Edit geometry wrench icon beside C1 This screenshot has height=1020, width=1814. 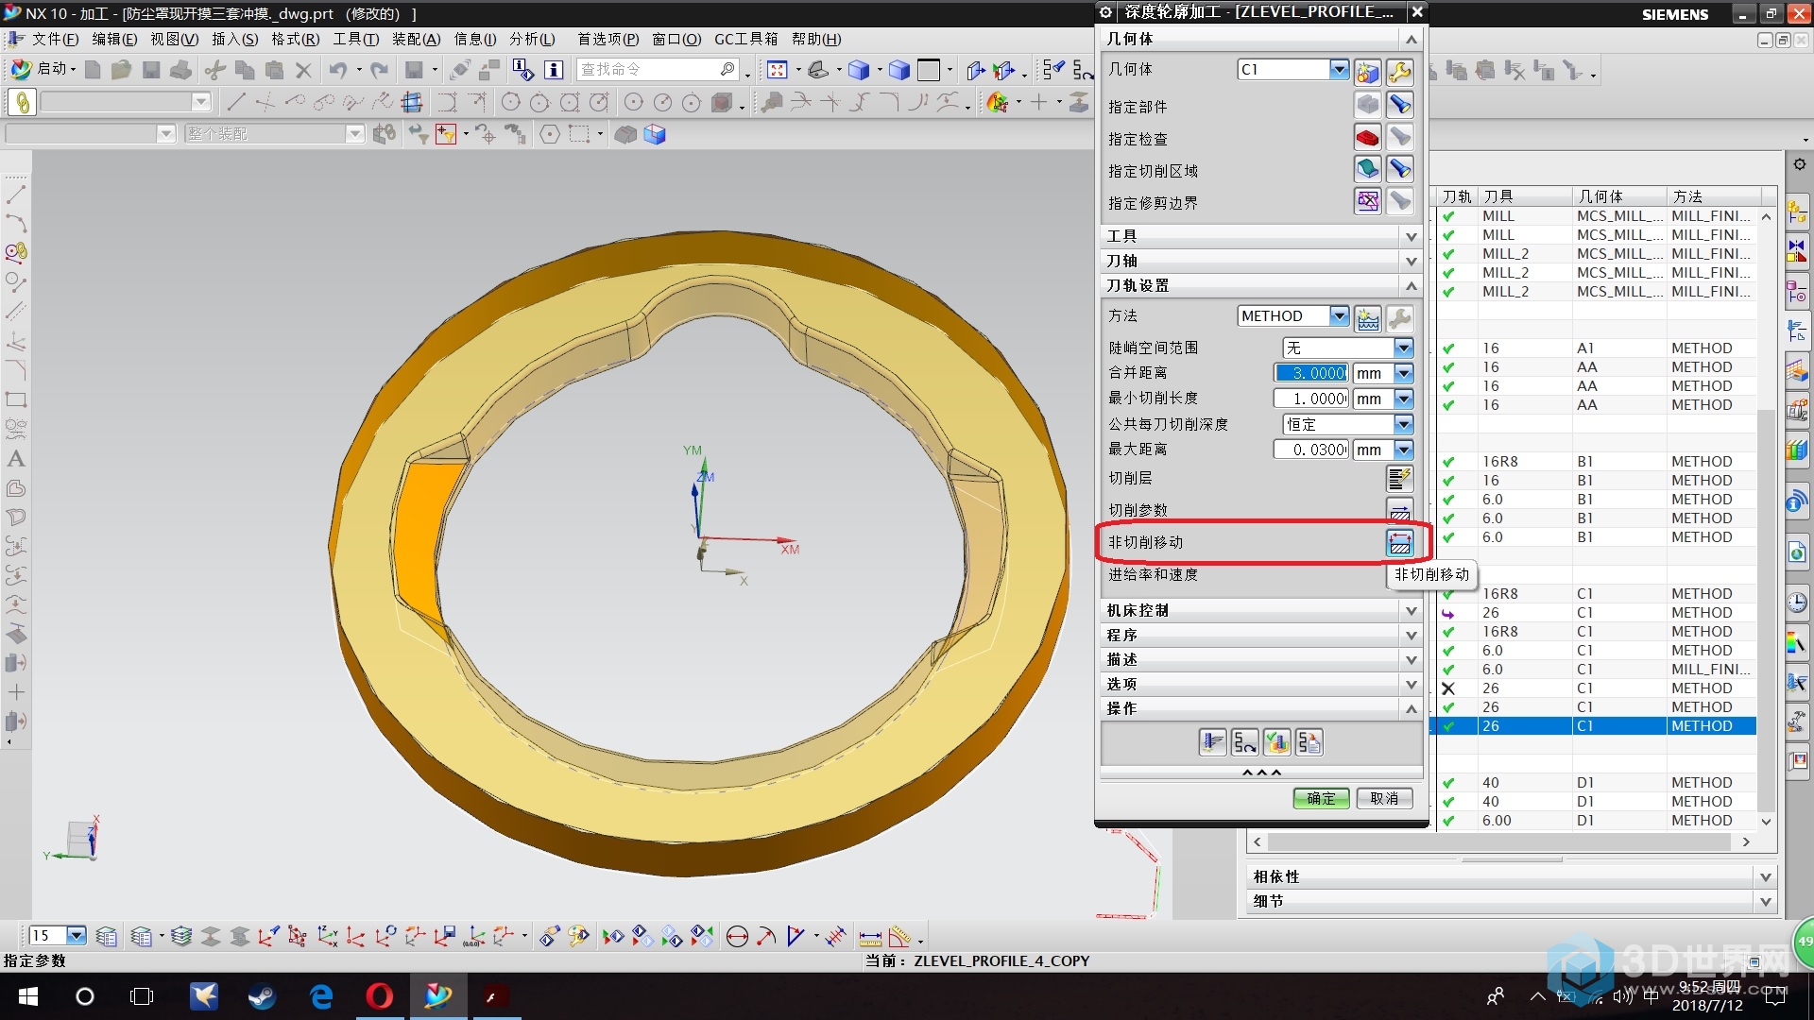pos(1399,71)
